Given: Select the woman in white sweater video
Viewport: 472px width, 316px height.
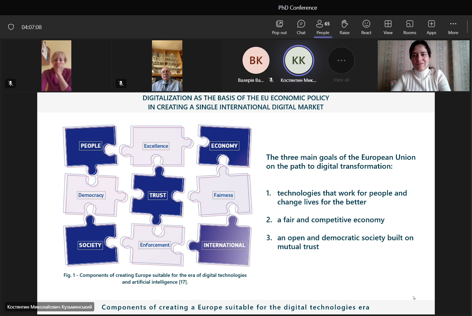Looking at the screenshot, I should 423,66.
